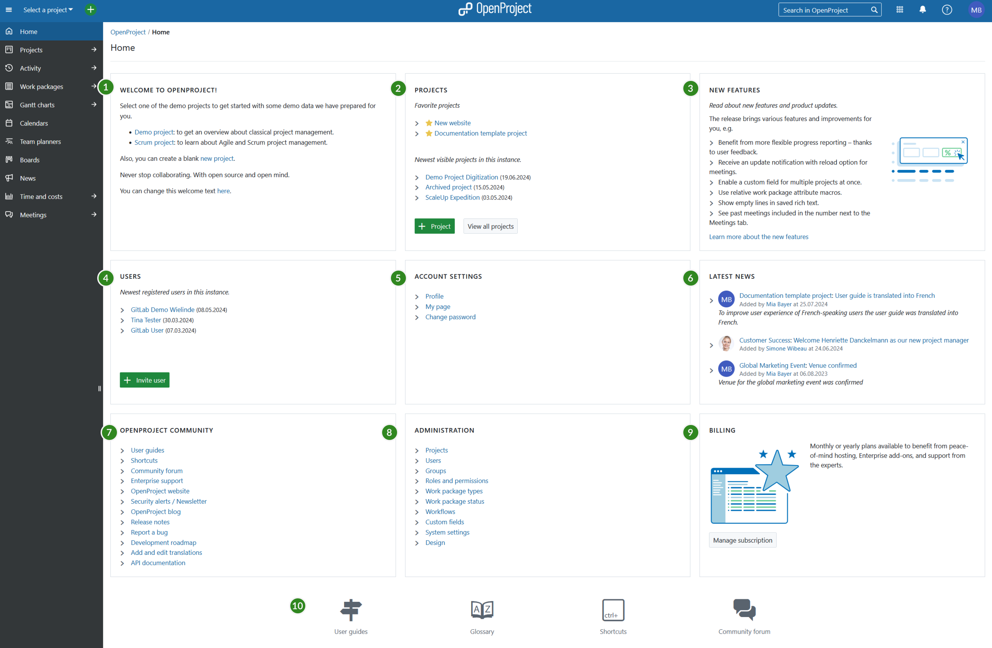
Task: Select News label in the sidebar menu
Action: click(28, 178)
